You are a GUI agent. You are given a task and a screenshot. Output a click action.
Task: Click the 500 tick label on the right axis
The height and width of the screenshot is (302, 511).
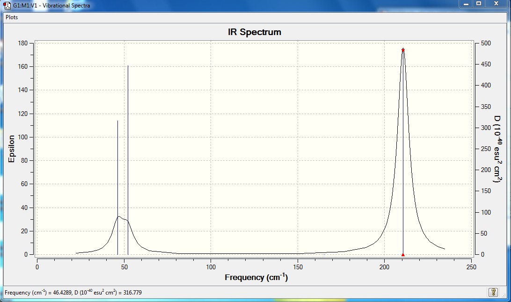tap(486, 43)
